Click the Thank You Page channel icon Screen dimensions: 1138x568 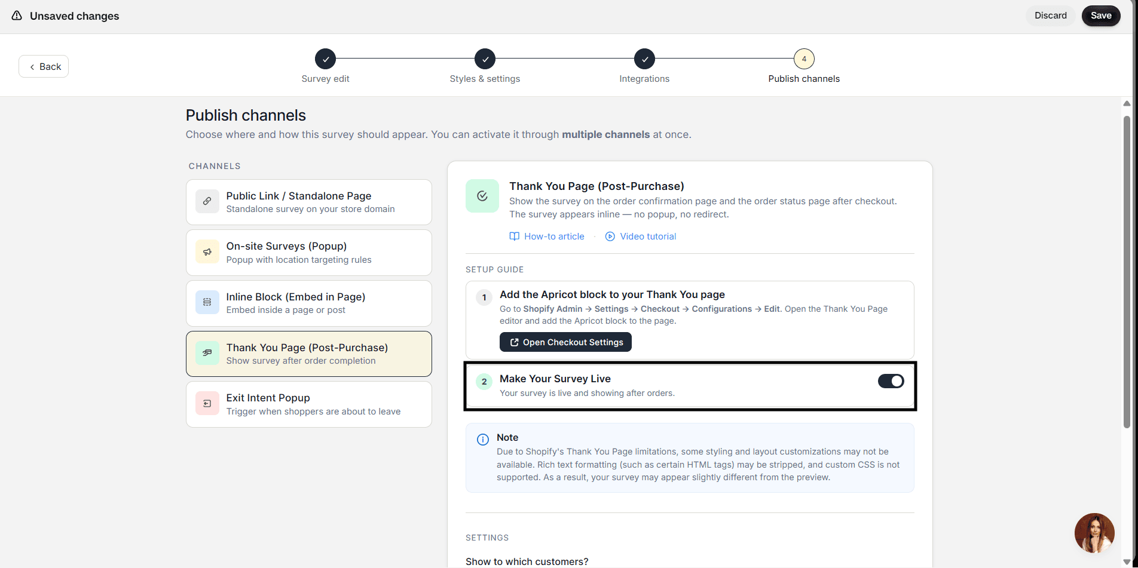point(207,353)
